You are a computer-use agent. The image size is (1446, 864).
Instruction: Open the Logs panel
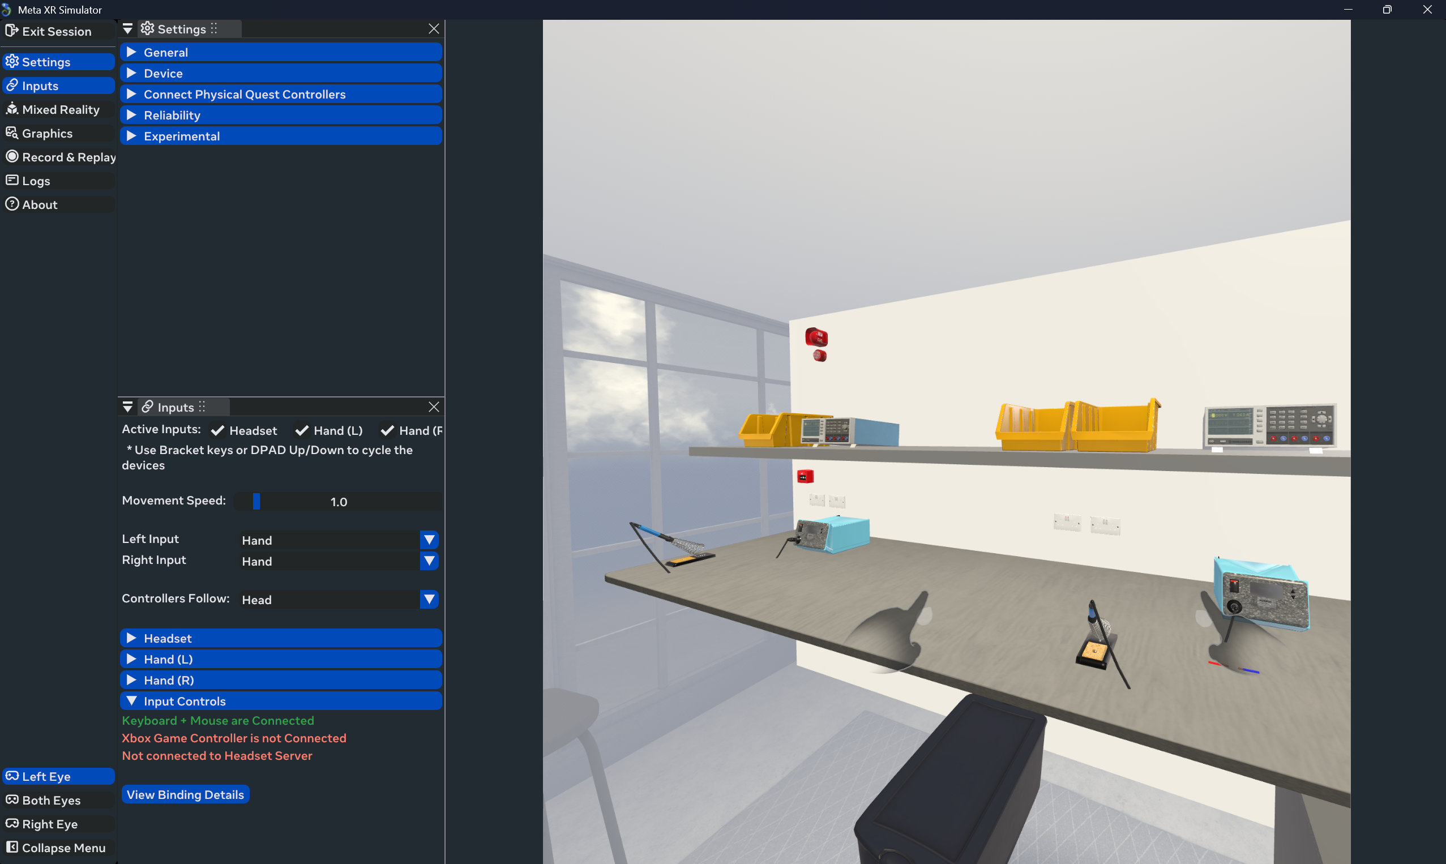(35, 181)
